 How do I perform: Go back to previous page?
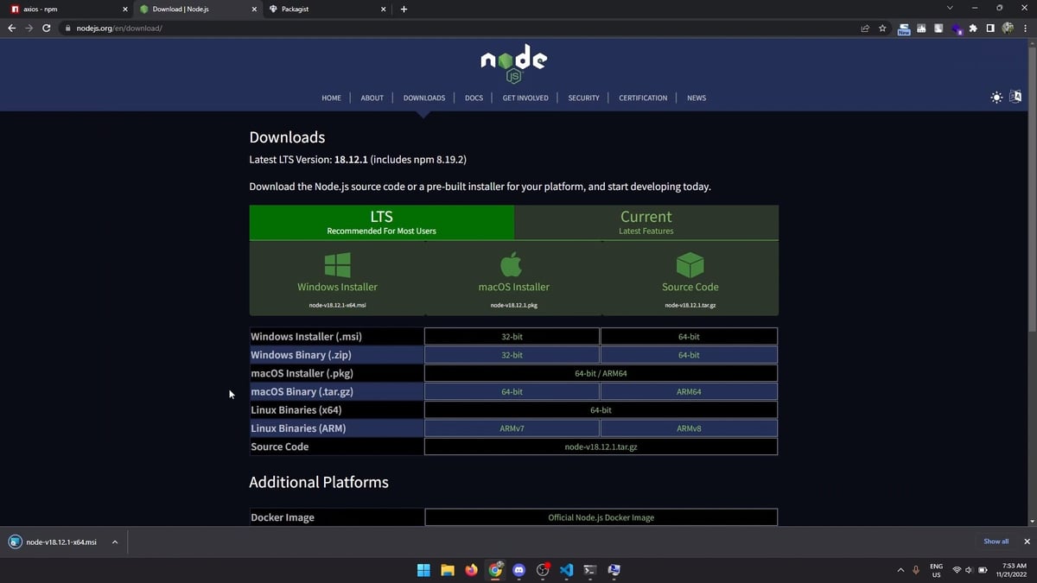coord(11,28)
